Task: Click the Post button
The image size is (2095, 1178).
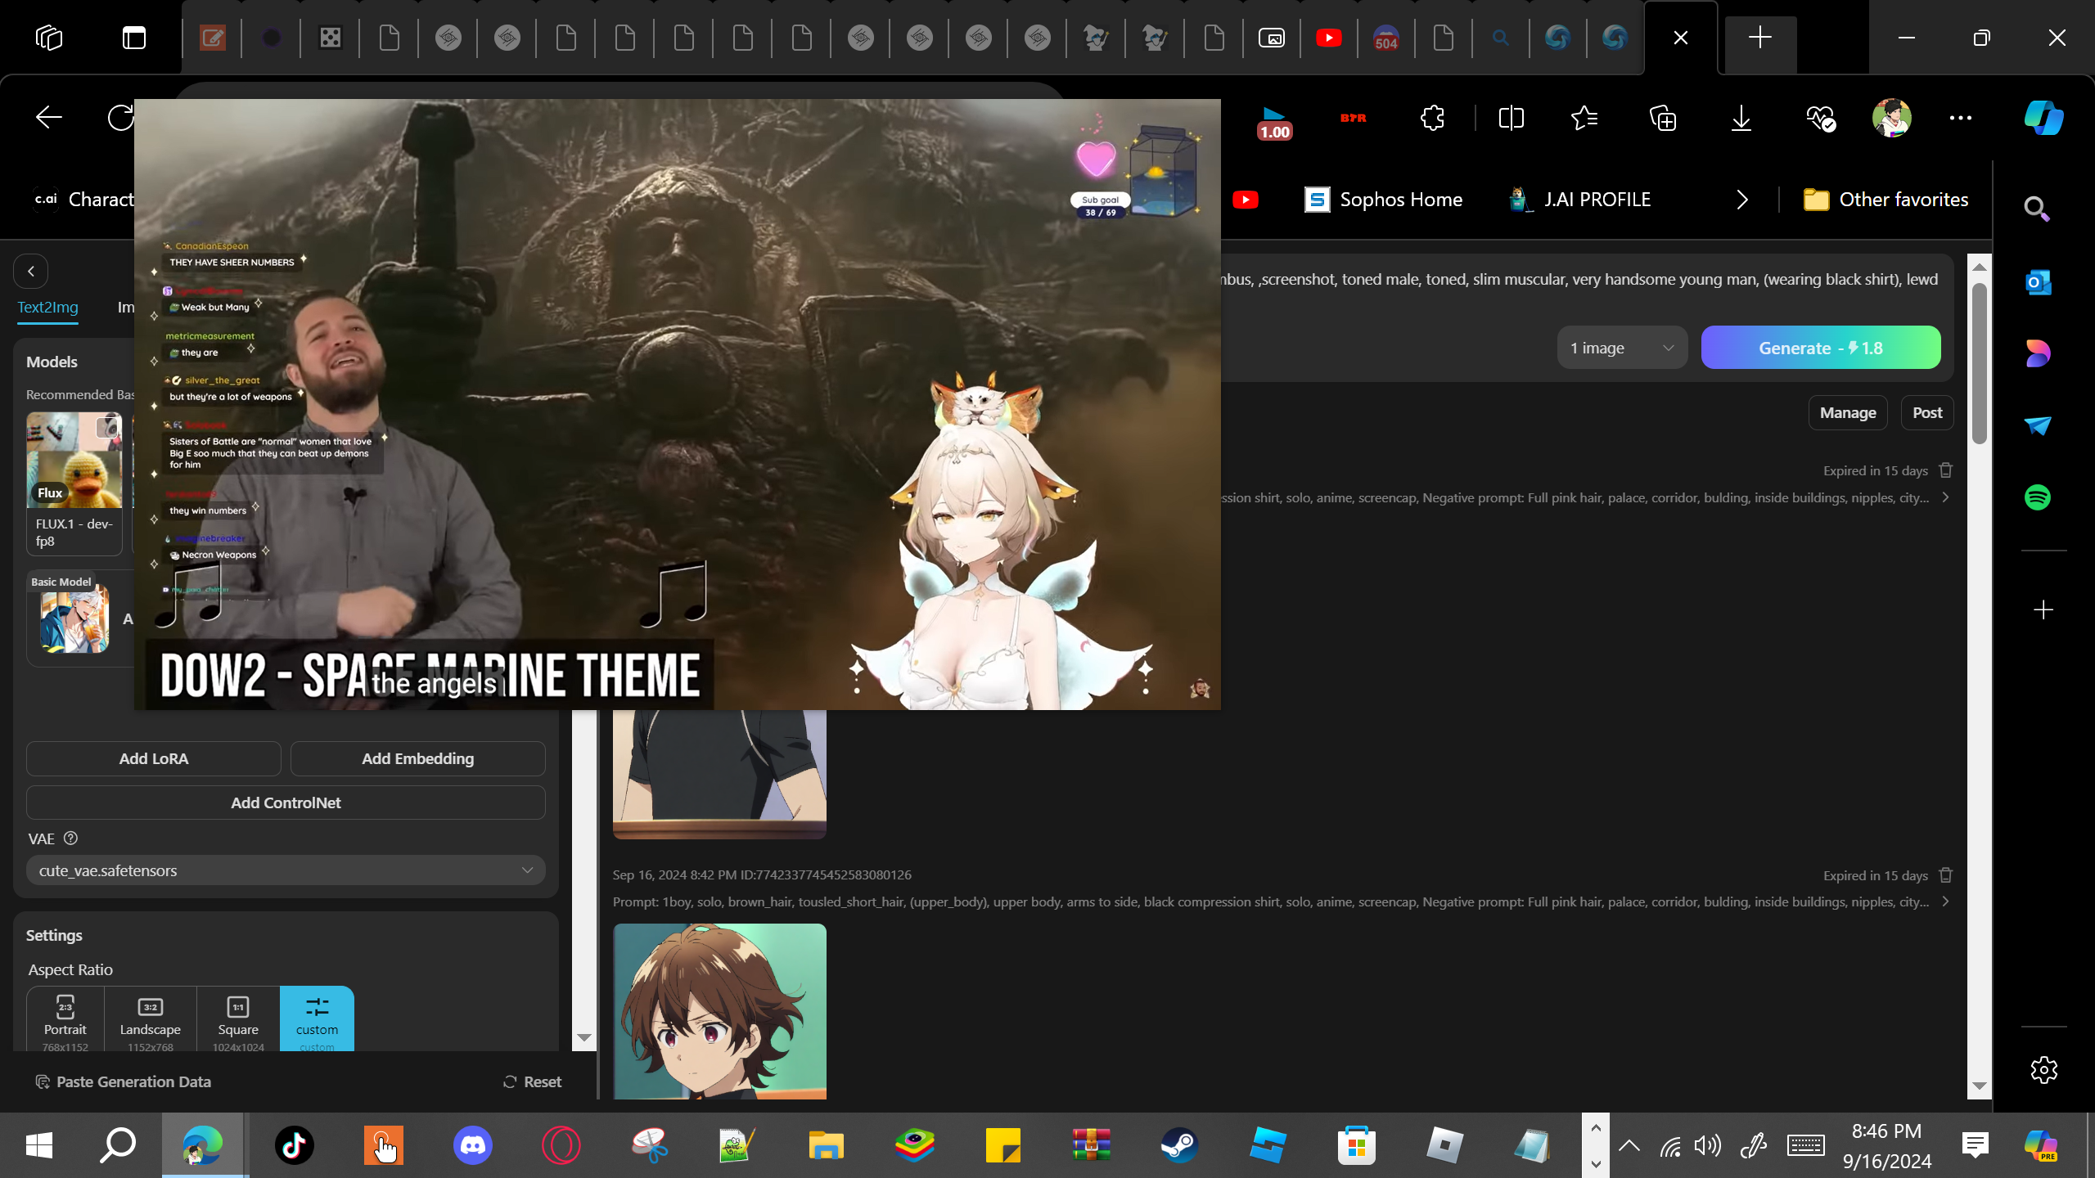Action: coord(1927,413)
